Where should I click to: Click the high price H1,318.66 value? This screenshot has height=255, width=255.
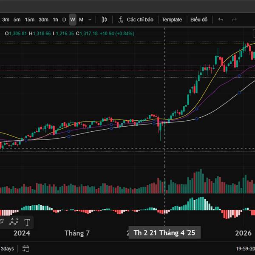point(40,34)
